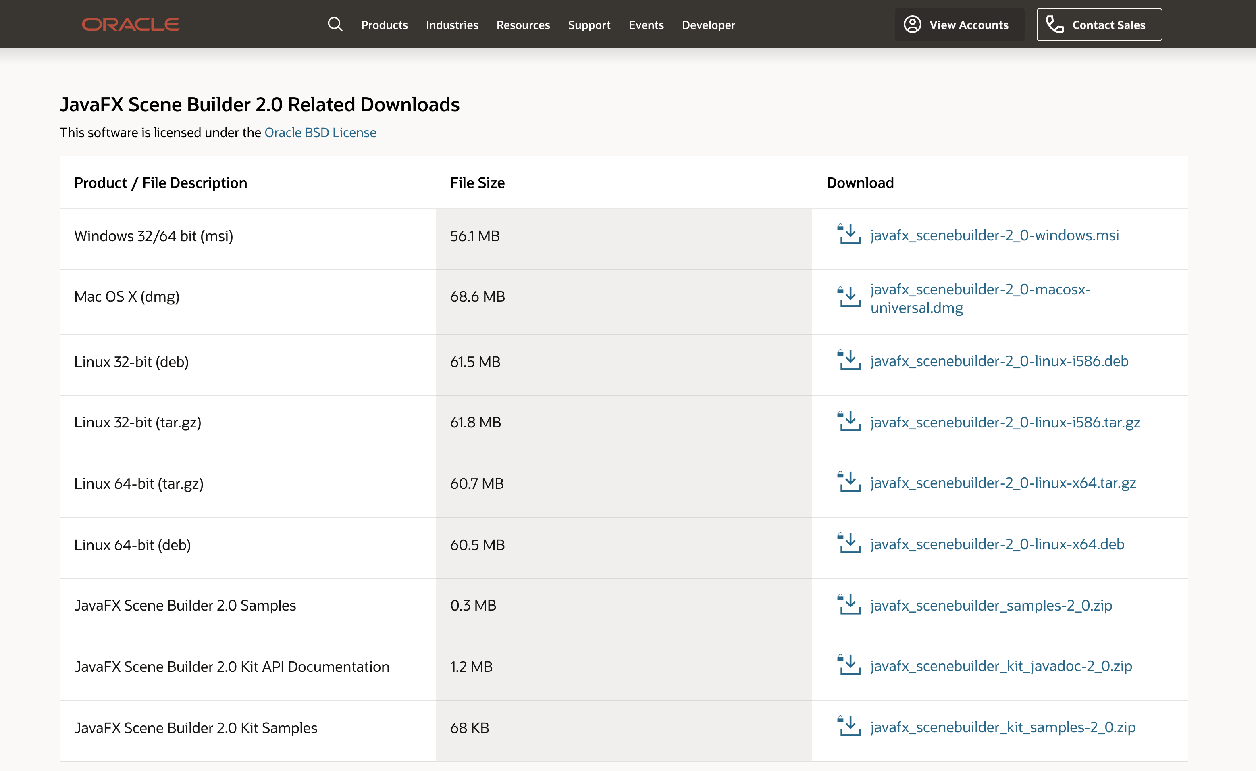Open the Industries menu

(451, 25)
